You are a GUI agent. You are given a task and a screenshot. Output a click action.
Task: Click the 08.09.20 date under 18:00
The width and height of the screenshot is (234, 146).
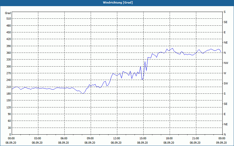tap(169, 143)
